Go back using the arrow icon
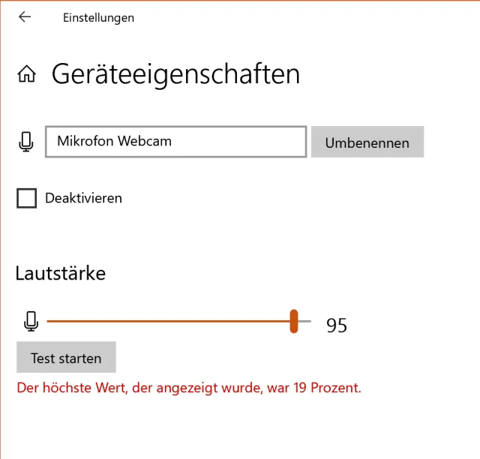The width and height of the screenshot is (480, 459). point(25,17)
